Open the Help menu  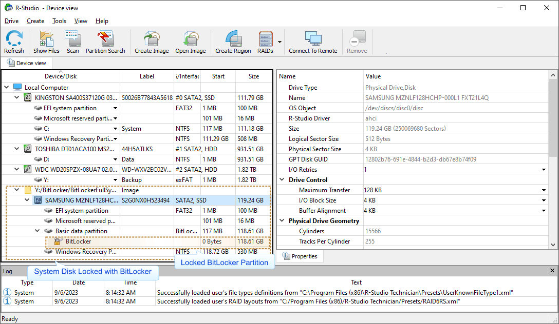pos(102,21)
